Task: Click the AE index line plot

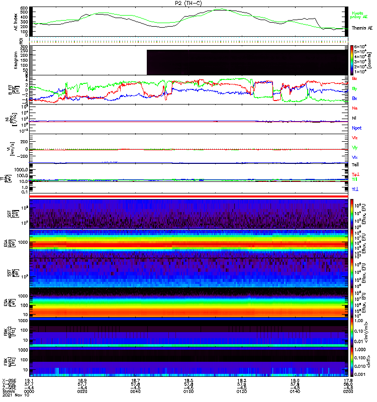Action: tap(189, 22)
